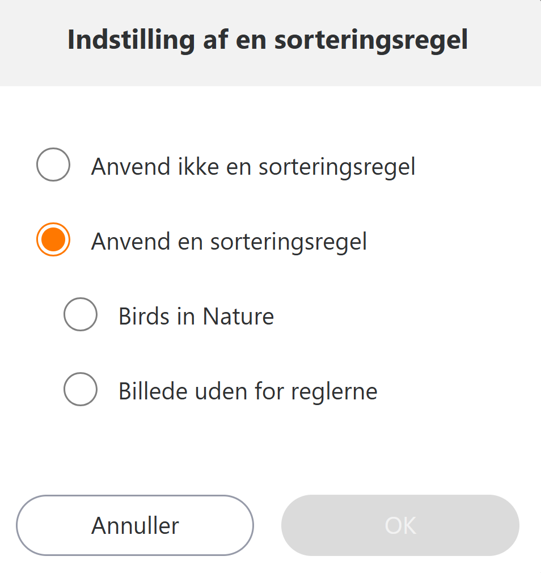541x573 pixels.
Task: Choose the "Birds in Nature" radio button
Action: 81,314
